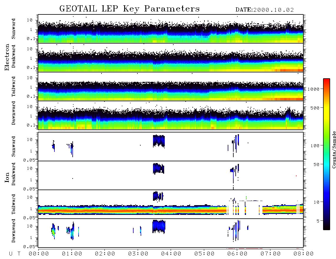Click the 05:00 time tick label

pyautogui.click(x=204, y=254)
